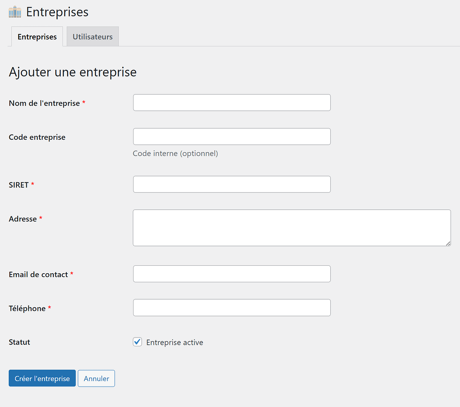The image size is (460, 407).
Task: Uncheck the Entreprise active checkbox
Action: 138,342
